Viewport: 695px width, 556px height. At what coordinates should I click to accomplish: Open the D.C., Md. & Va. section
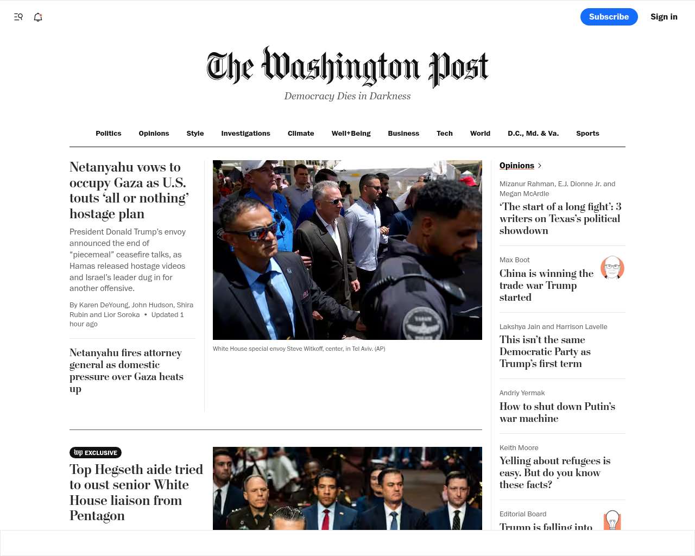533,133
